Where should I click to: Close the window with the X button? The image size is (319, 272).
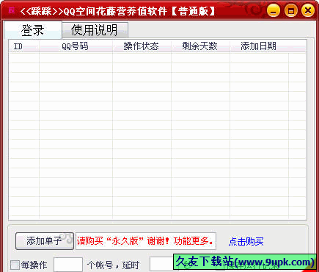point(308,10)
